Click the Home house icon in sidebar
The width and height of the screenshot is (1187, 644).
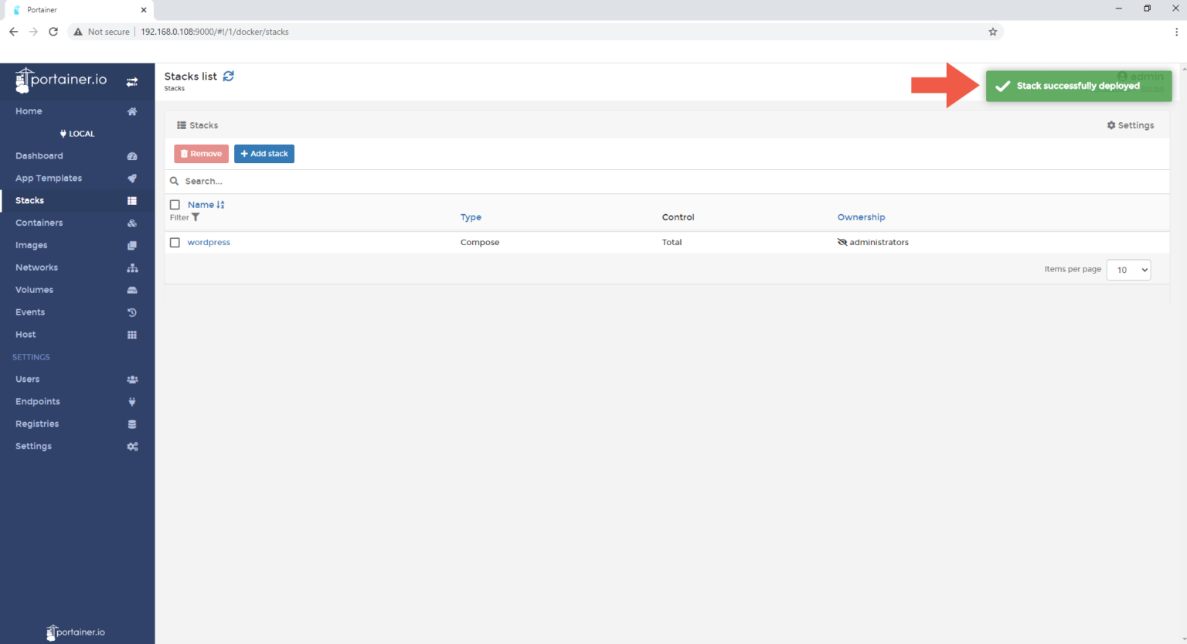coord(132,111)
